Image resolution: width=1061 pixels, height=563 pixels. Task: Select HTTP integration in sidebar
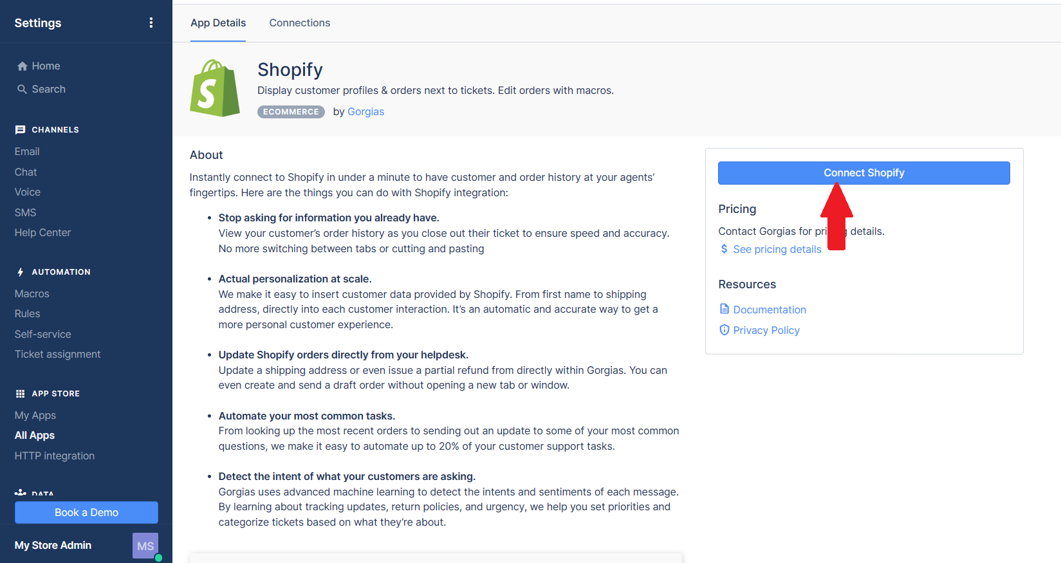click(55, 456)
